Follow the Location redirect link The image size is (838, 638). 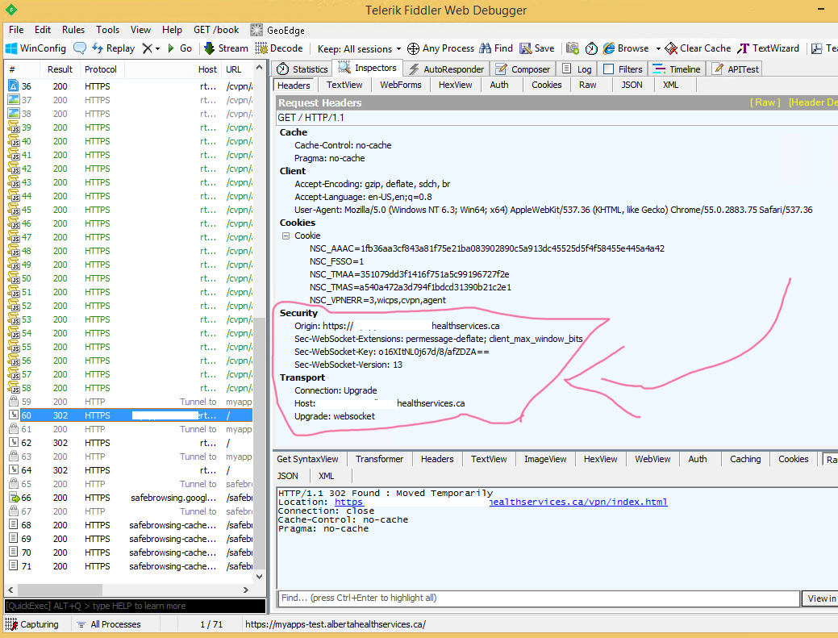click(x=500, y=502)
